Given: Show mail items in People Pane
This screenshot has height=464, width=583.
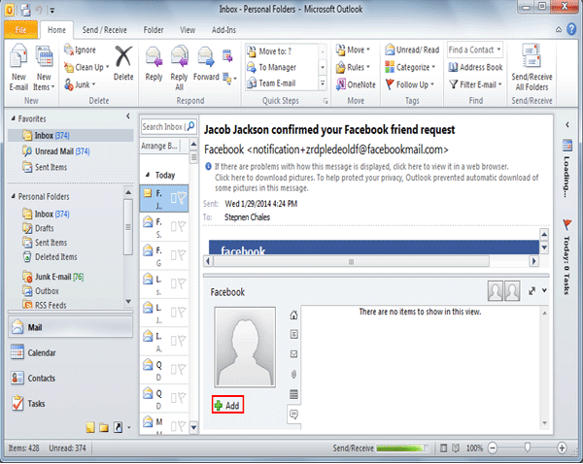Looking at the screenshot, I should click(x=293, y=354).
